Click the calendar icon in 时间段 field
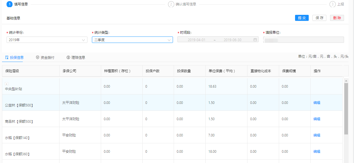 pyautogui.click(x=255, y=40)
